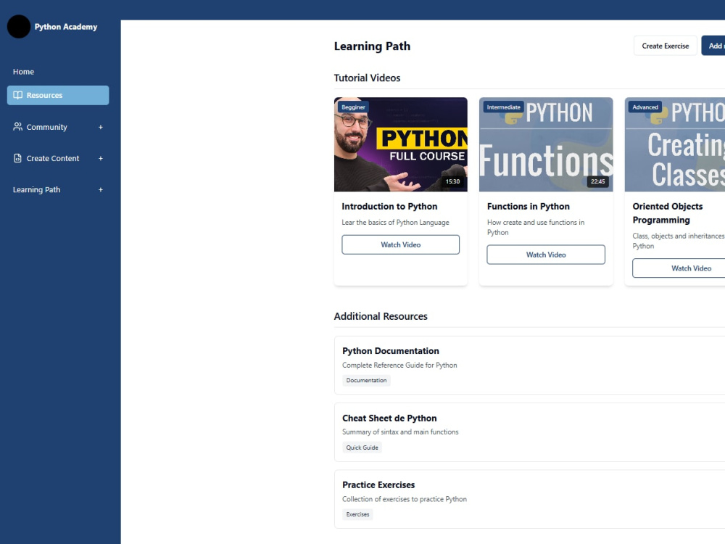
Task: Open Learning Path in the sidebar
Action: (x=58, y=189)
